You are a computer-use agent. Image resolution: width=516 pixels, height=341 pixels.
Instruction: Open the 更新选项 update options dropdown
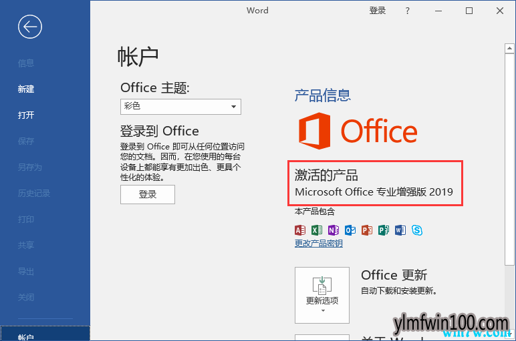322,295
